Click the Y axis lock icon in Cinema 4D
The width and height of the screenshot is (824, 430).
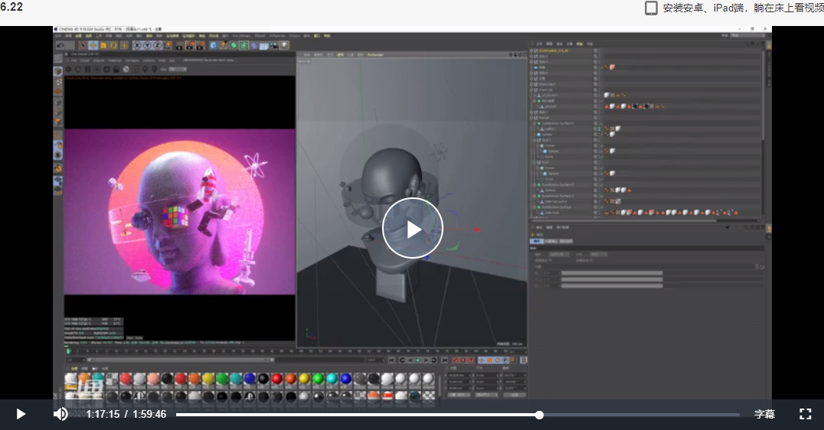point(147,45)
